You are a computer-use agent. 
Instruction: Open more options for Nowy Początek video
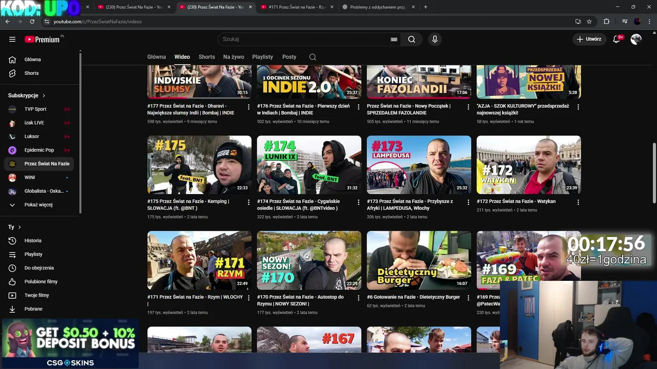tap(468, 107)
